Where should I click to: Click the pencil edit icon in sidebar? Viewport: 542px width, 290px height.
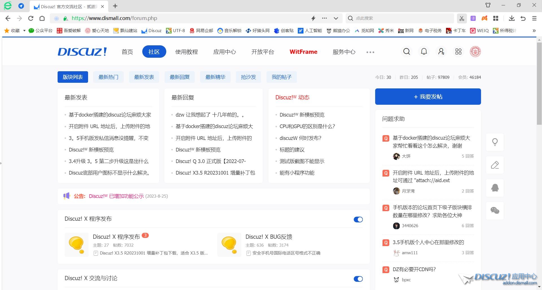[495, 165]
